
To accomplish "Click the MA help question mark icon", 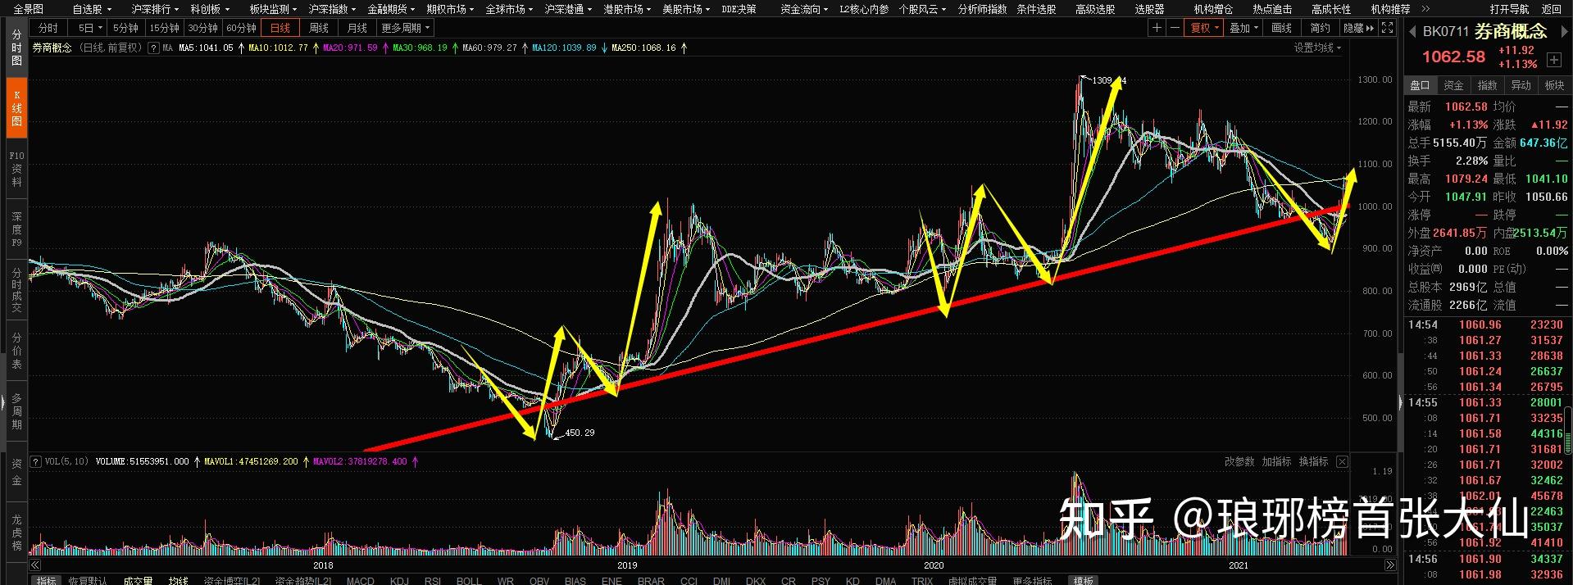I will click(x=153, y=48).
